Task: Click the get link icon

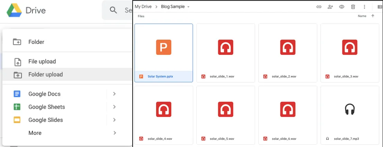Action: coord(319,7)
